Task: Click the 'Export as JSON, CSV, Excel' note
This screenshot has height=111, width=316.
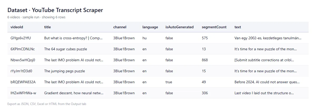Action: tap(47, 104)
